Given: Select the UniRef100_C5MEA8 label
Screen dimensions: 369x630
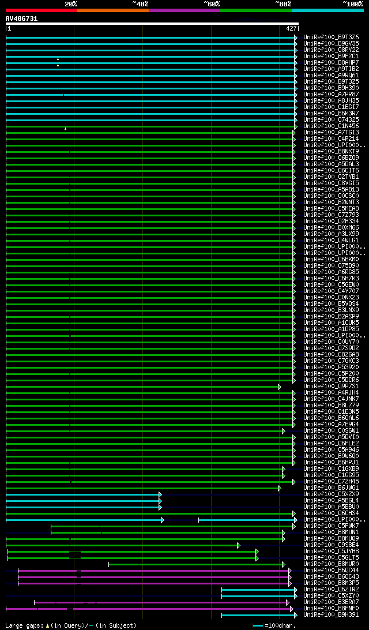Looking at the screenshot, I should tap(332, 209).
